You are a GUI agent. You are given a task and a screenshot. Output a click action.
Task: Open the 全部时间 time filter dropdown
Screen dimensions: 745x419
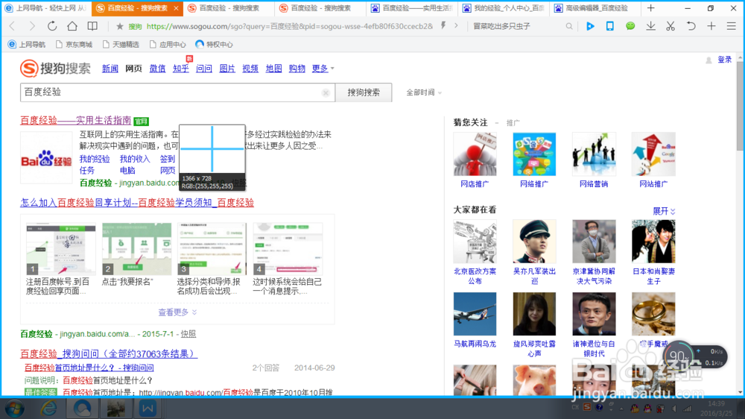point(424,92)
